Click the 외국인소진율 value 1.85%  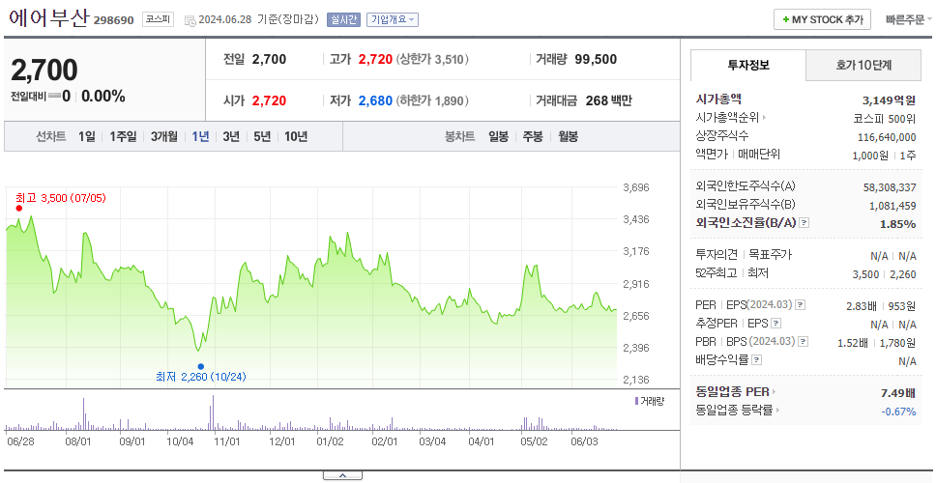tap(897, 224)
